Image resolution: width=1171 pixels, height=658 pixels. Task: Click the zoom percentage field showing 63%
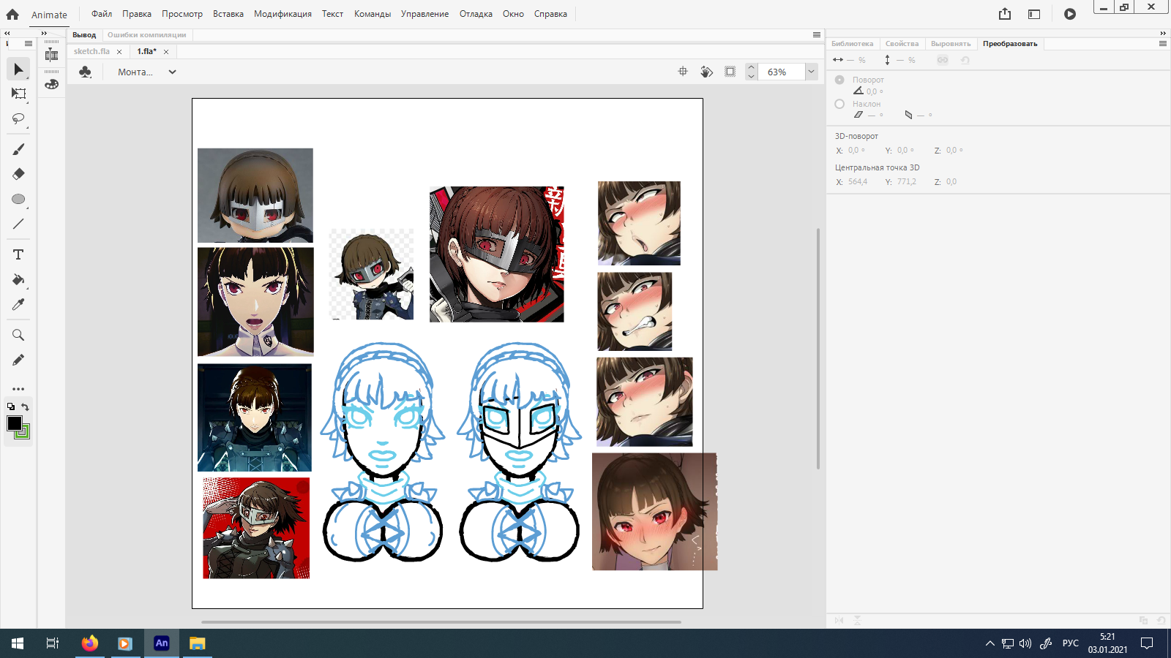point(781,72)
